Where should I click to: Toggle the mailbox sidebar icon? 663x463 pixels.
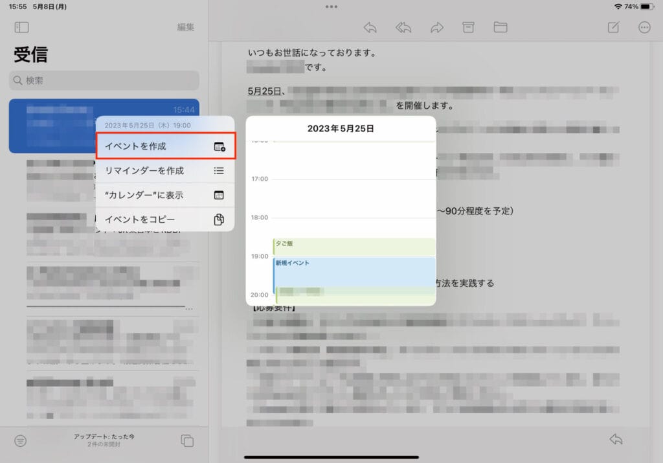(x=21, y=27)
